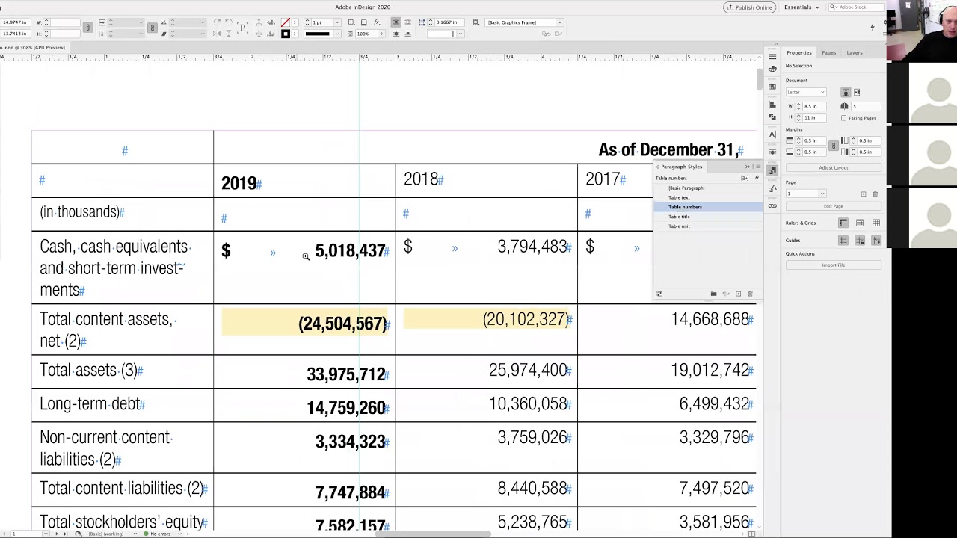This screenshot has height=538, width=957.
Task: Select portrait orientation icon
Action: 846,92
